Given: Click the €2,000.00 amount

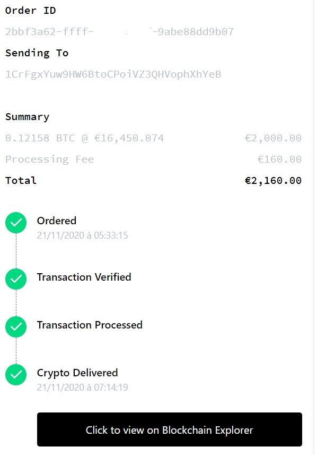Looking at the screenshot, I should [x=273, y=138].
